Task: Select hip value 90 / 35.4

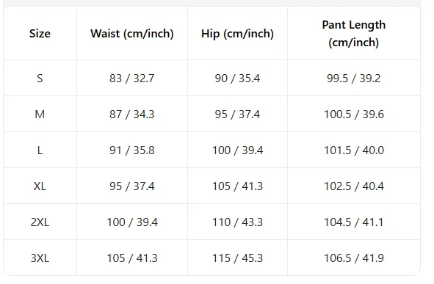Action: pyautogui.click(x=237, y=79)
